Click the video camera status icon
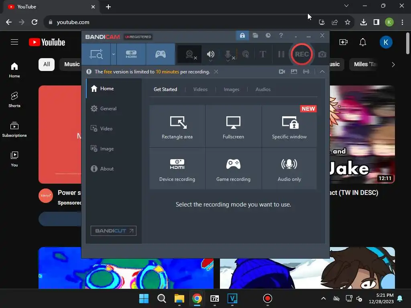 (x=282, y=71)
